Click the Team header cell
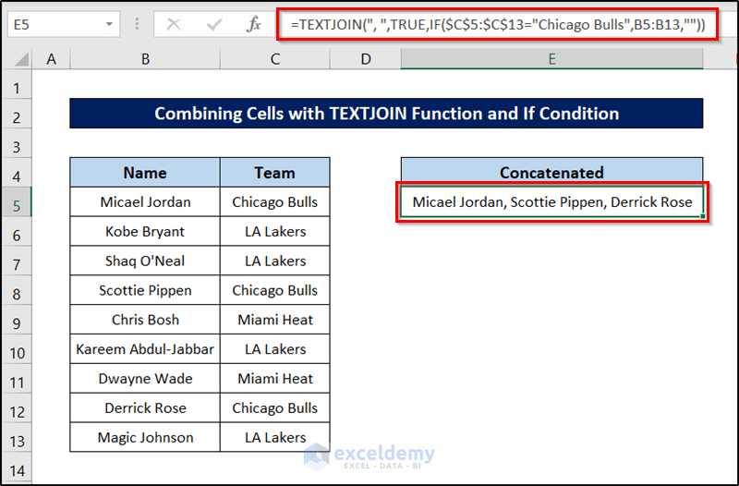The width and height of the screenshot is (739, 486). [274, 173]
